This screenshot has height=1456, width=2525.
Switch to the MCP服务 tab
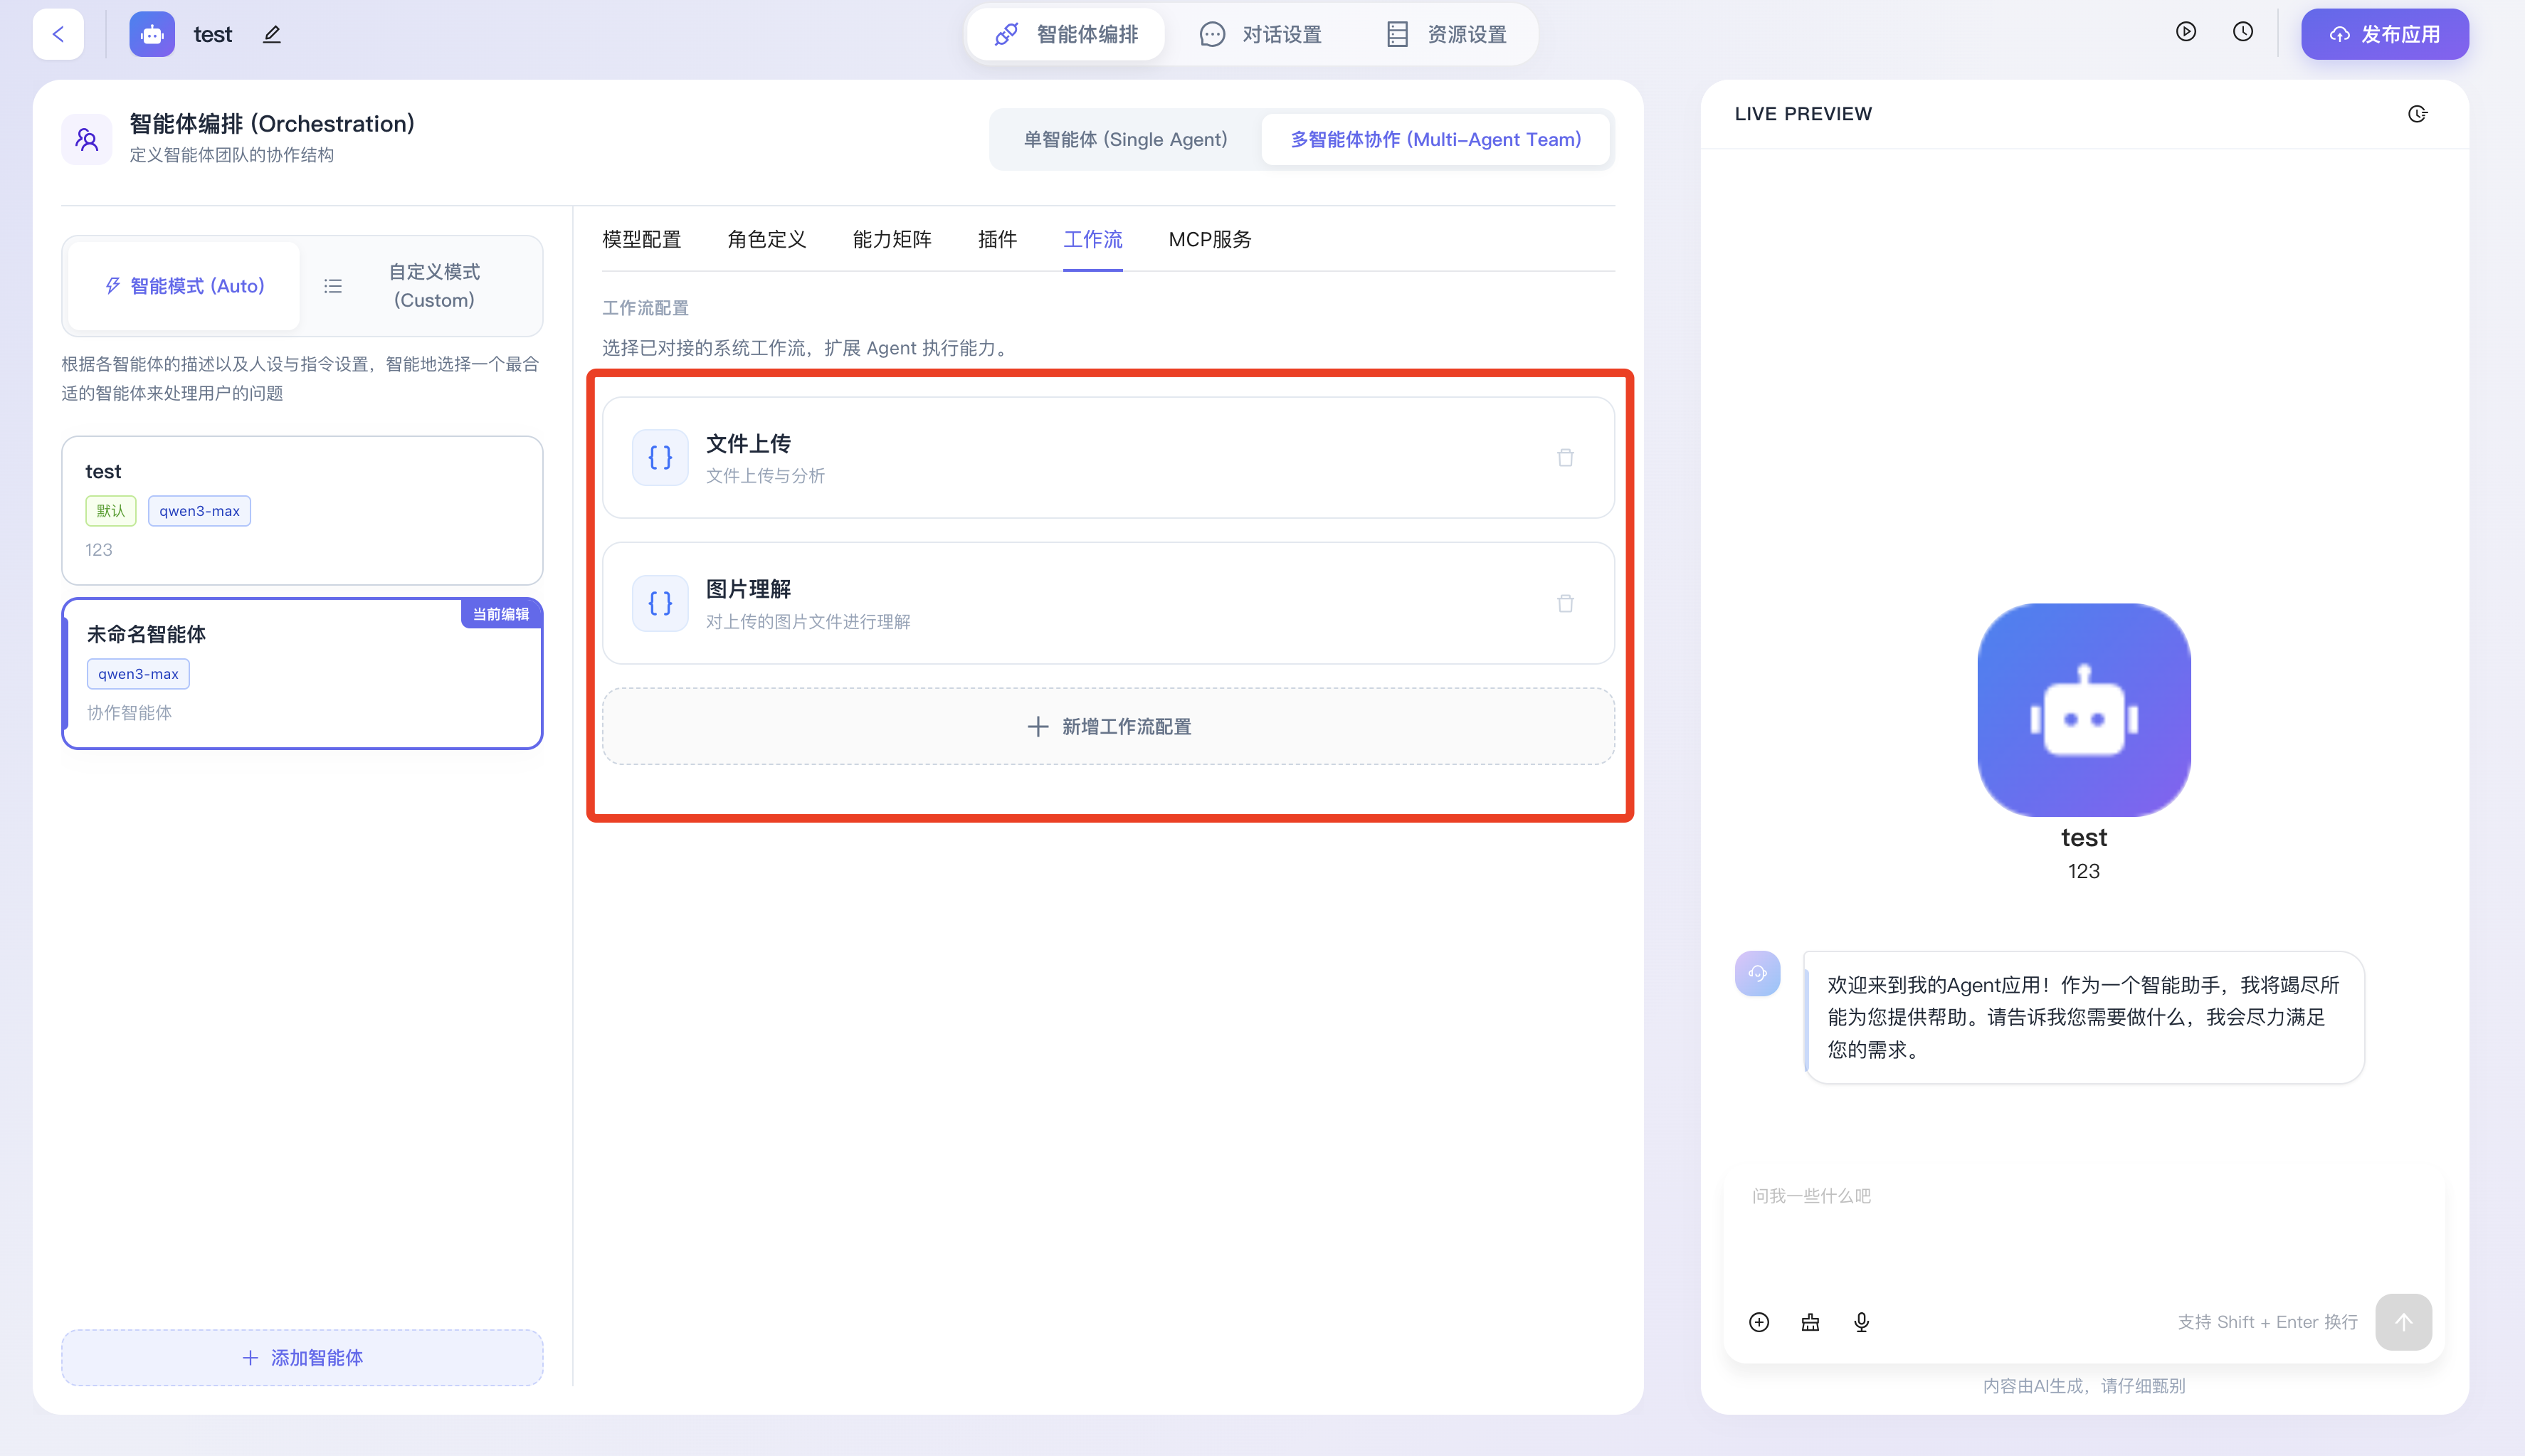tap(1209, 239)
